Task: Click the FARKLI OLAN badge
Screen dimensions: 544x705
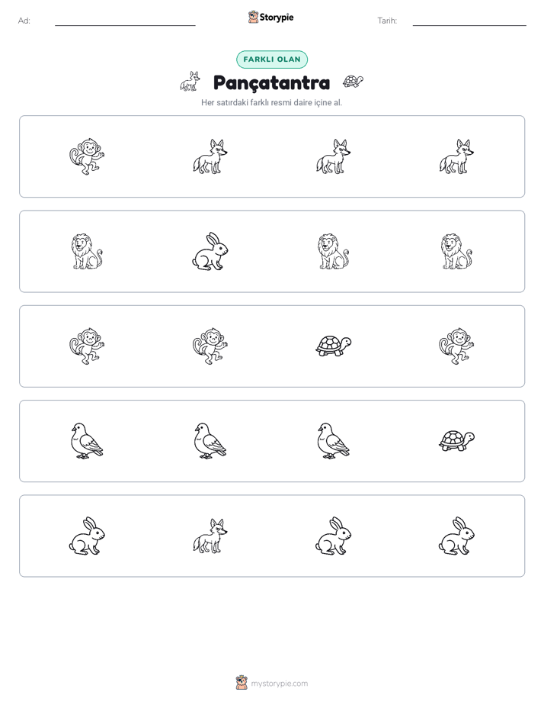Action: click(272, 60)
